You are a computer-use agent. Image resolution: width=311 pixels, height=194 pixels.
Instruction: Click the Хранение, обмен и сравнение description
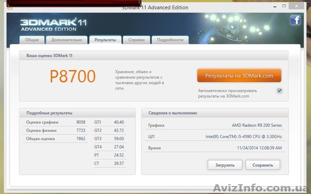point(140,80)
